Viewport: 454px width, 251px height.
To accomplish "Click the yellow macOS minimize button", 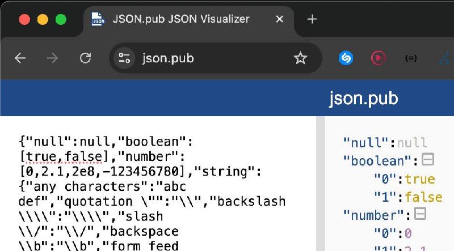I will click(x=43, y=20).
